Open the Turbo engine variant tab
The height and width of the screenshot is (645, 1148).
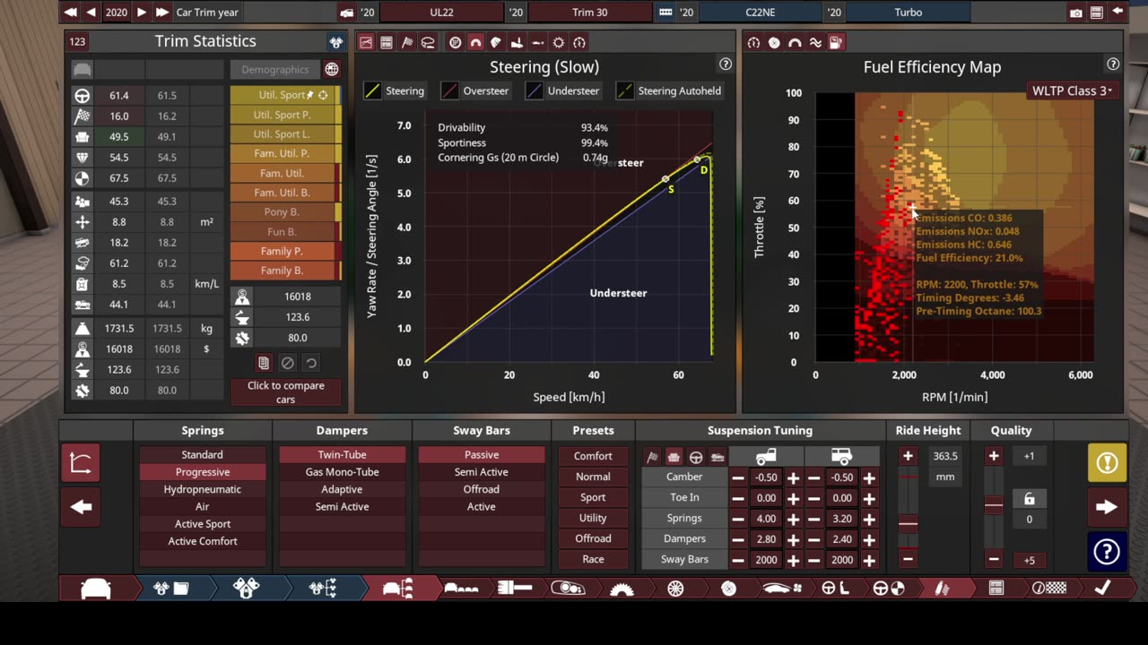[x=908, y=13]
